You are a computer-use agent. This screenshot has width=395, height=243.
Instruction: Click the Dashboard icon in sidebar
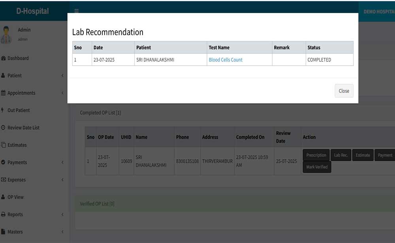click(x=4, y=58)
